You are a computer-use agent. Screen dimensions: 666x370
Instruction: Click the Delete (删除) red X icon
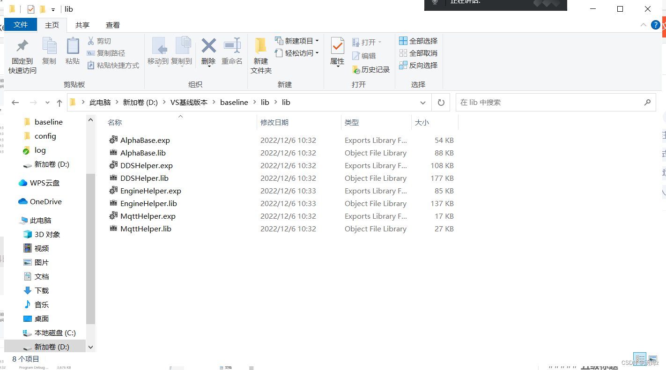point(208,46)
